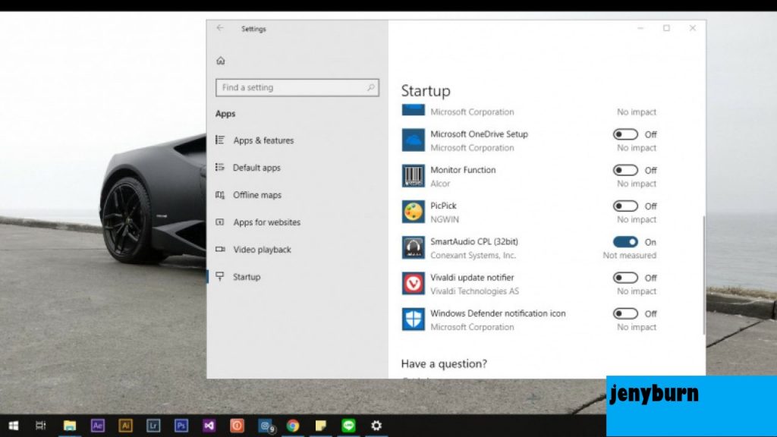Toggle Windows Defender notification icon startup
This screenshot has width=777, height=437.
625,313
